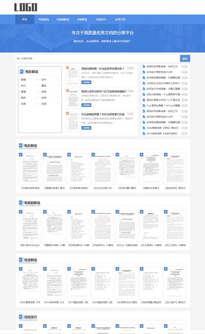Select the 冒险 category link
The width and height of the screenshot is (205, 334).
[44, 86]
